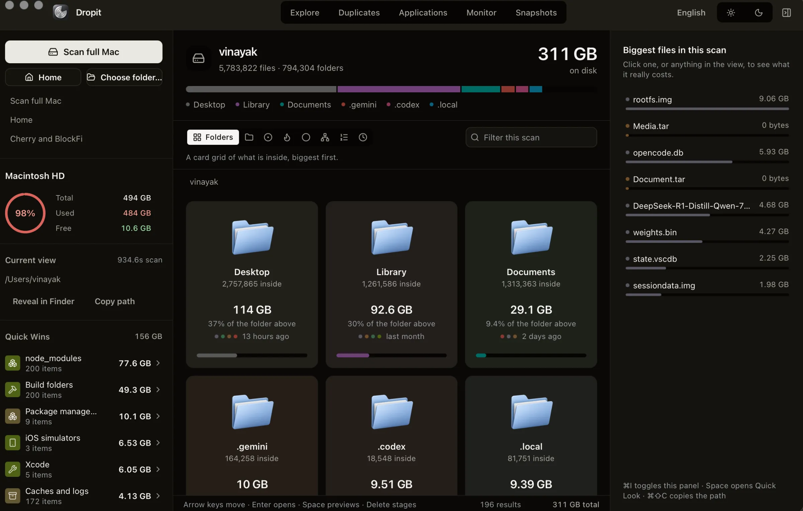Select the hierarchy tree view icon
803x511 pixels.
coord(325,137)
